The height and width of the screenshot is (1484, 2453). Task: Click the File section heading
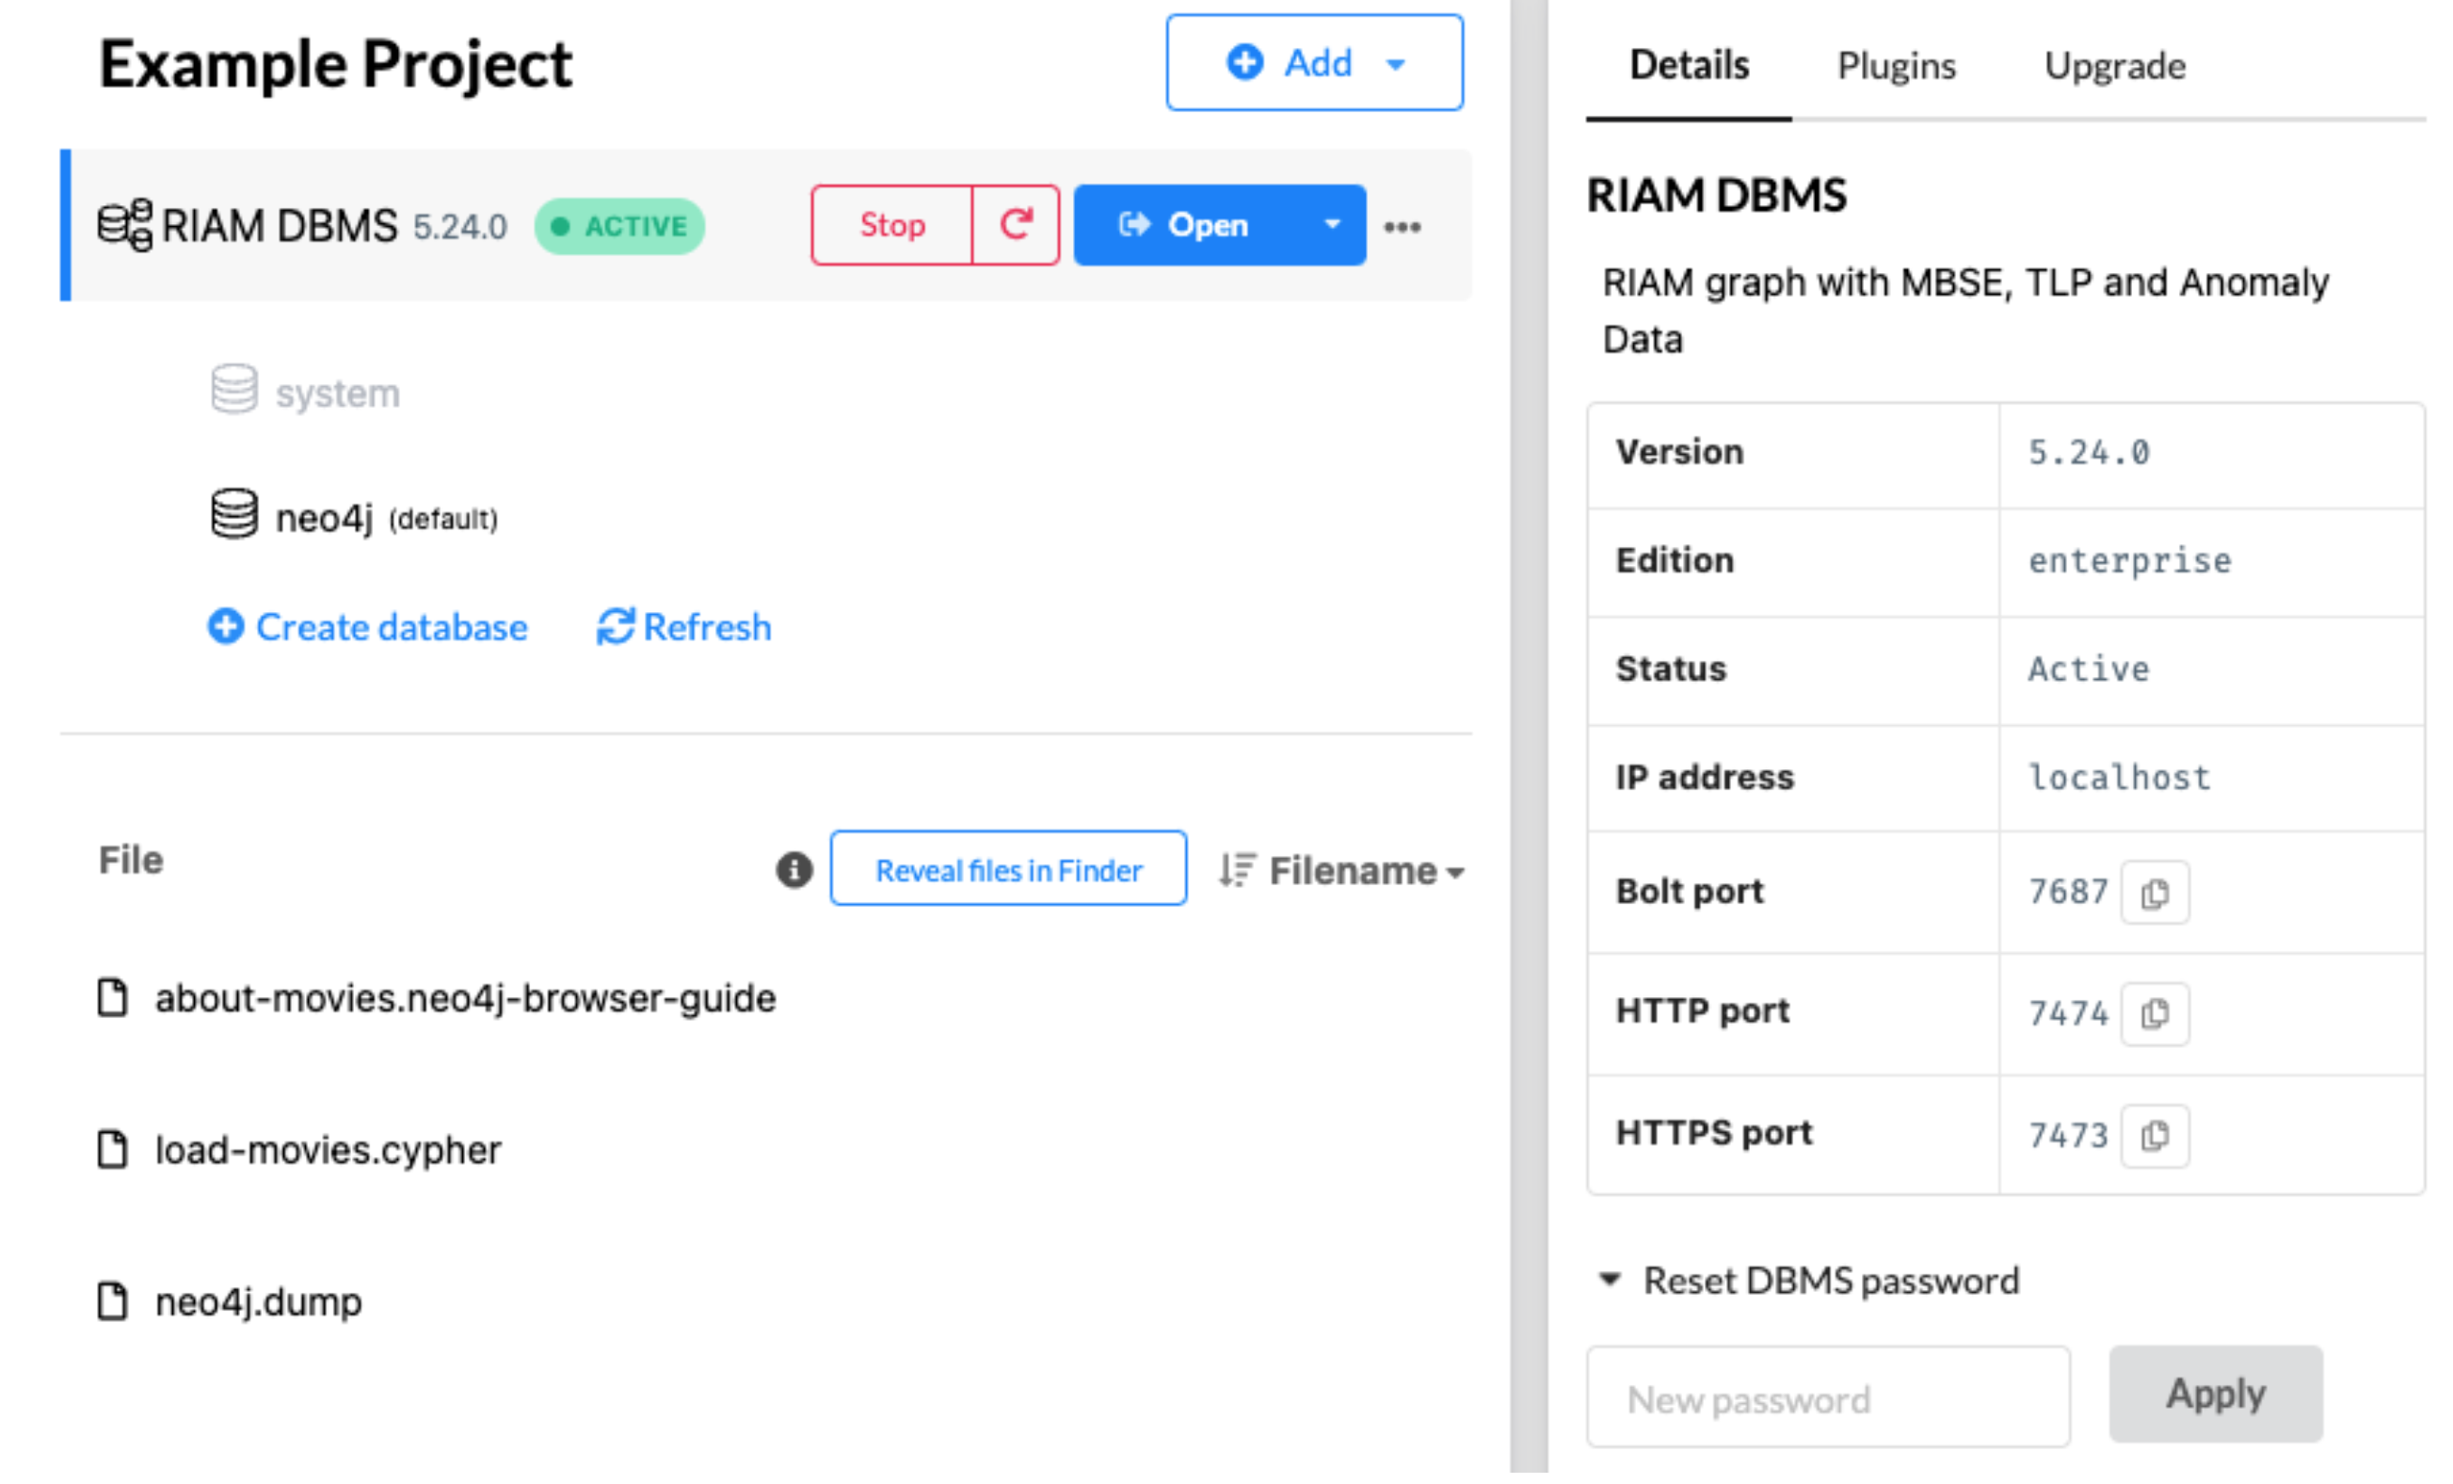click(x=131, y=859)
